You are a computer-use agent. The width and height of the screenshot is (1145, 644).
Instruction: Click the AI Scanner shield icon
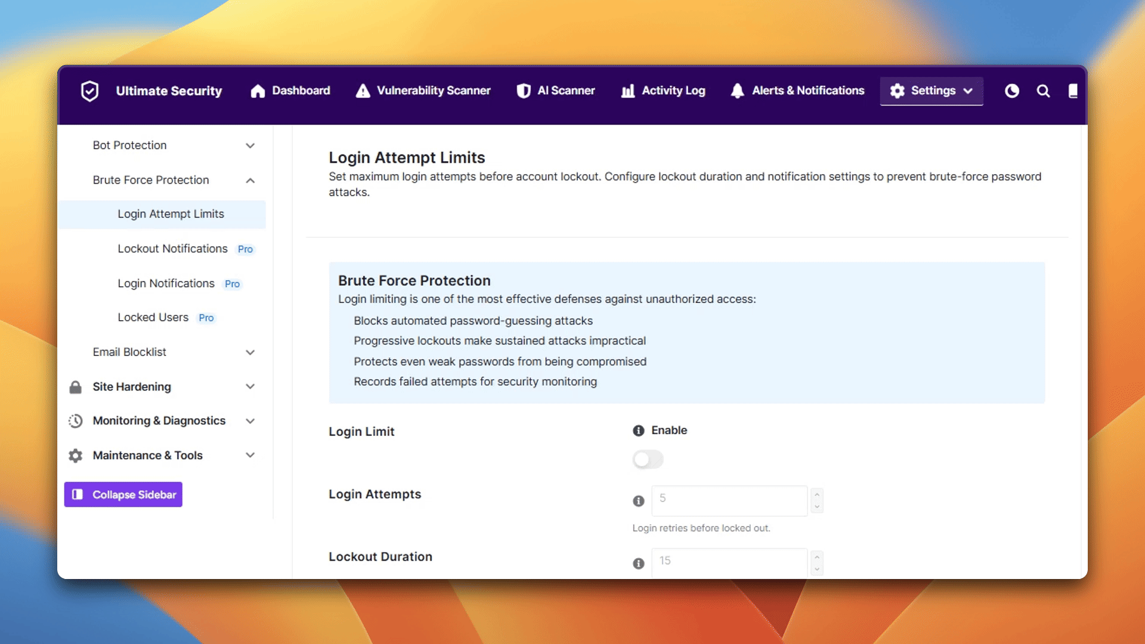pos(524,91)
